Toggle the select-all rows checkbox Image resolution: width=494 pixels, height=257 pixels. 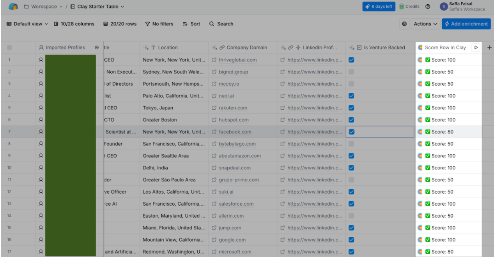click(9, 48)
